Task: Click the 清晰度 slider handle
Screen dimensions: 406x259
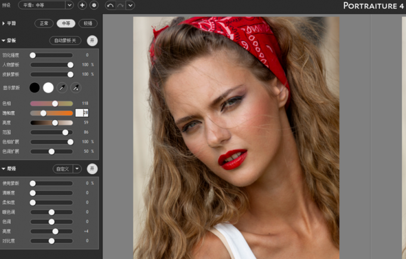Action: (33, 193)
